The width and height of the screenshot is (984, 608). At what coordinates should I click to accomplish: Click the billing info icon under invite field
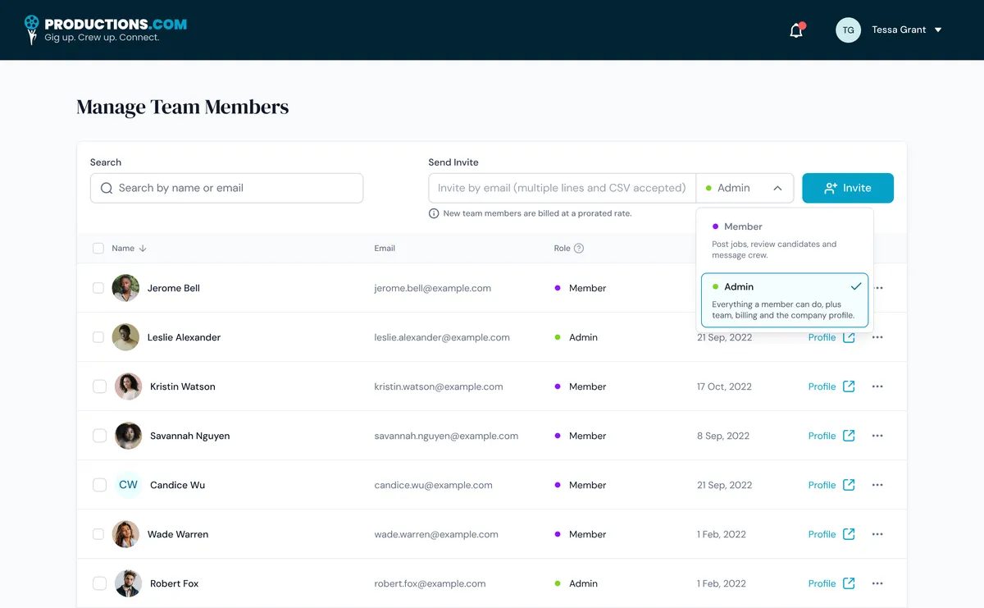tap(434, 213)
